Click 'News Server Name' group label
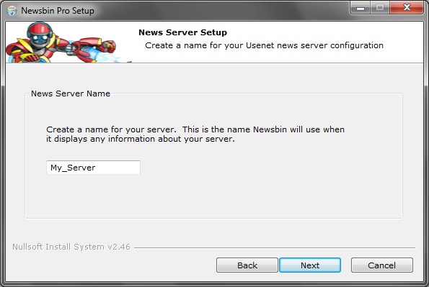 tap(71, 94)
